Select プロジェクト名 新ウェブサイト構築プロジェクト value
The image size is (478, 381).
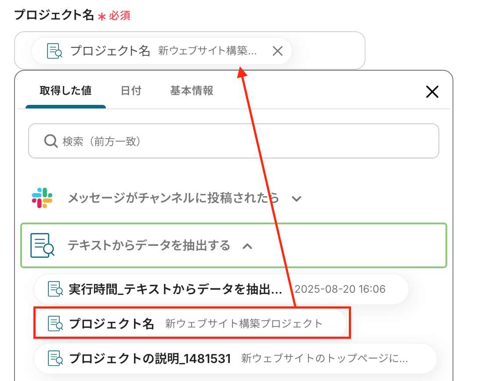(x=193, y=324)
